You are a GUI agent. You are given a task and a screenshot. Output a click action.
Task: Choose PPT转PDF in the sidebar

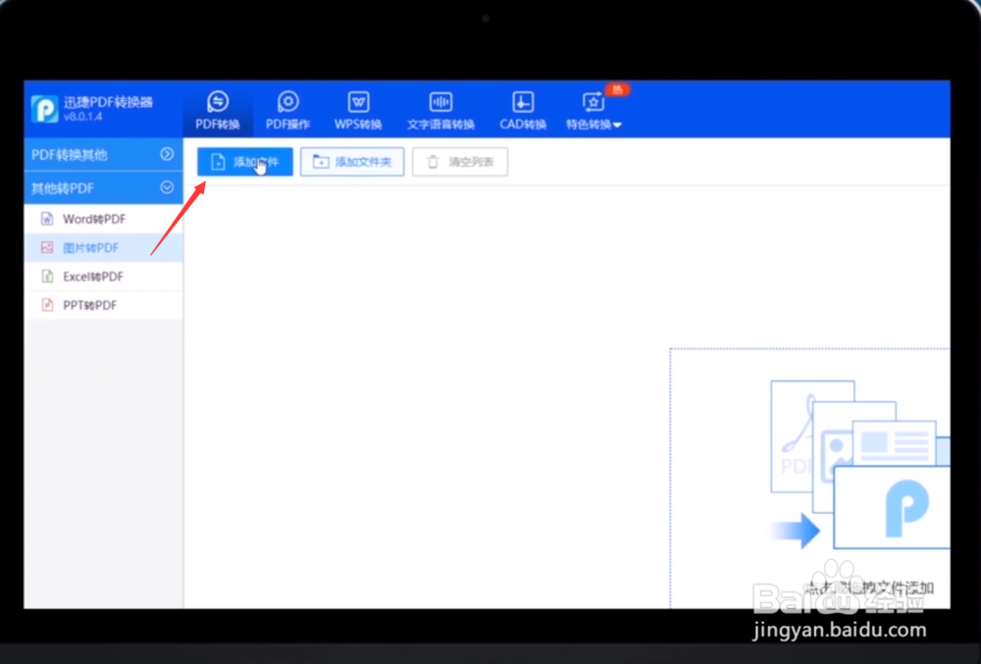[x=103, y=305]
